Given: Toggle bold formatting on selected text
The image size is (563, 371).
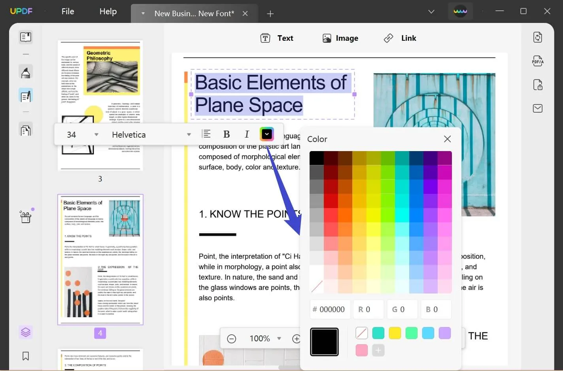Looking at the screenshot, I should 227,134.
